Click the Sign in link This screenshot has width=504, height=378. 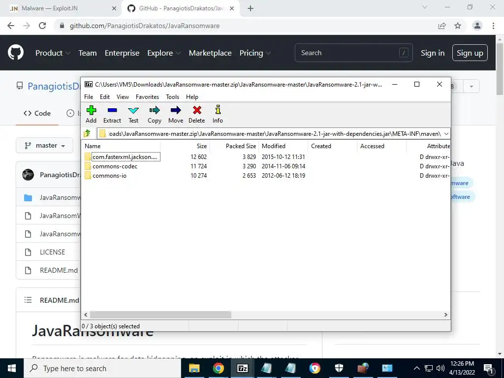tap(433, 53)
